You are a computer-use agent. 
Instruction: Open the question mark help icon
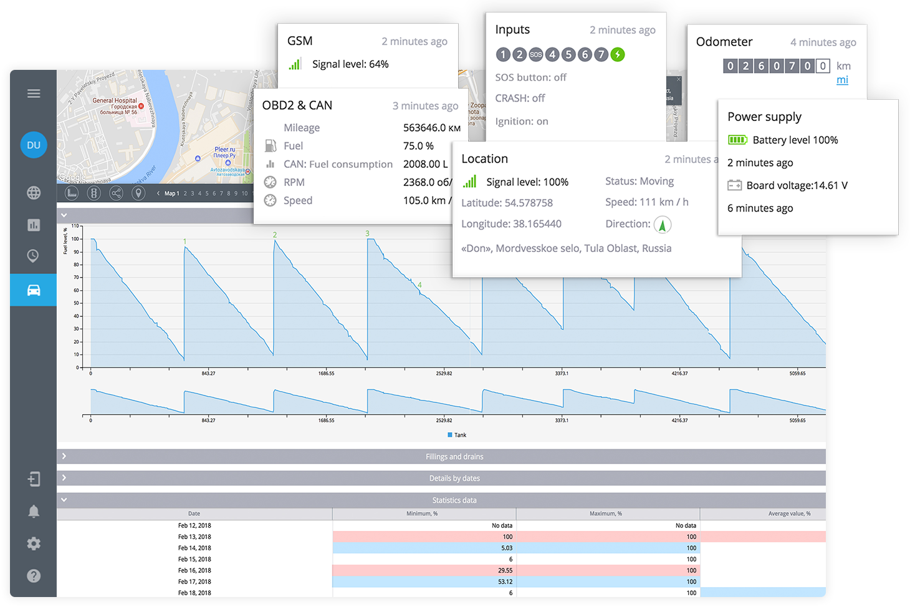[x=34, y=576]
